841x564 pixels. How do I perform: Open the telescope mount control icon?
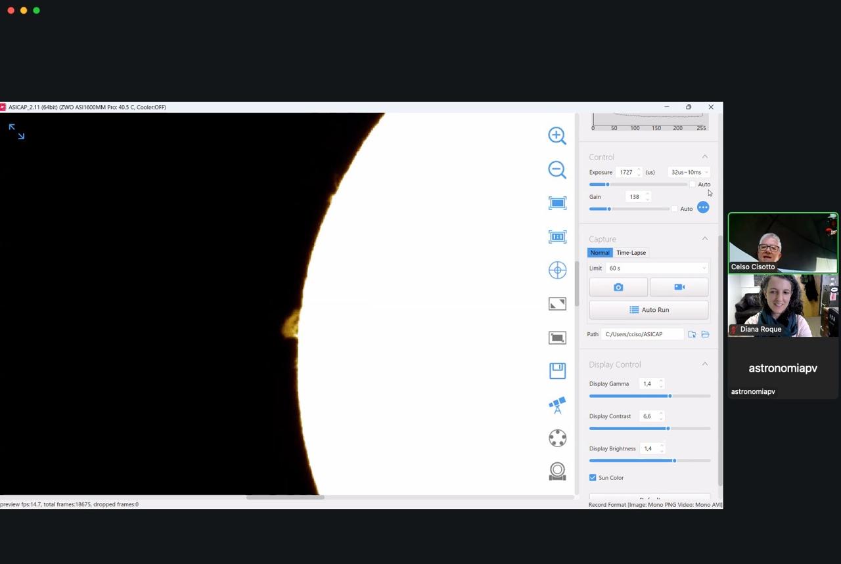pos(557,405)
